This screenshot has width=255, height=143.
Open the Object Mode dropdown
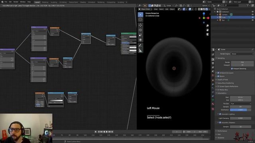(x=145, y=9)
